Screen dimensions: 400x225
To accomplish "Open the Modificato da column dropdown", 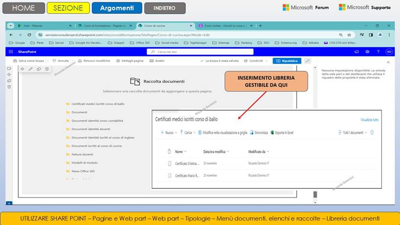I will click(x=259, y=152).
